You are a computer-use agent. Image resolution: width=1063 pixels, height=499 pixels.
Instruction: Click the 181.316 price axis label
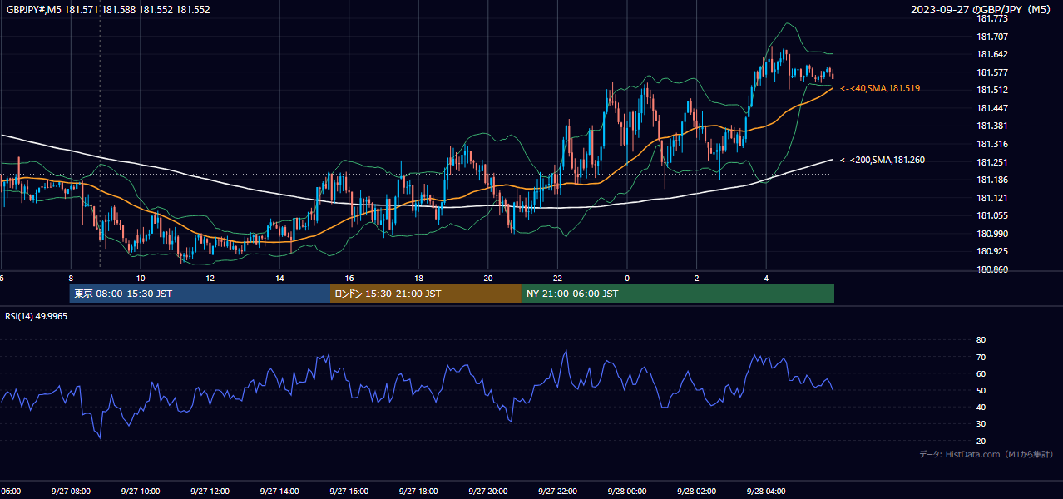(x=992, y=145)
